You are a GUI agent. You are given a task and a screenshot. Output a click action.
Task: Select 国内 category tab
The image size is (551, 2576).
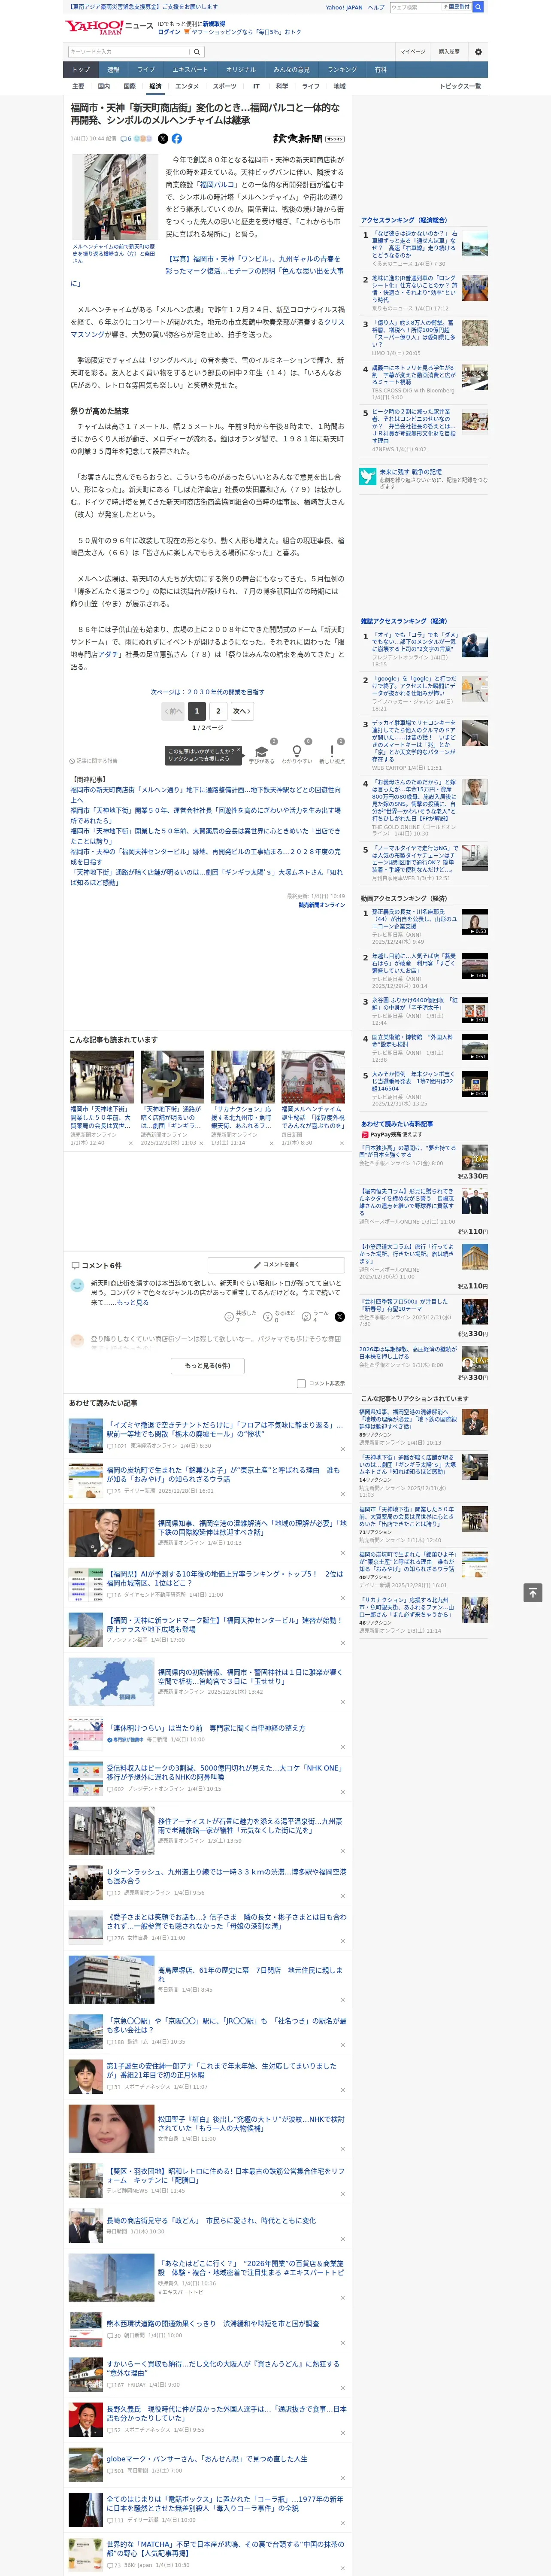click(x=104, y=86)
